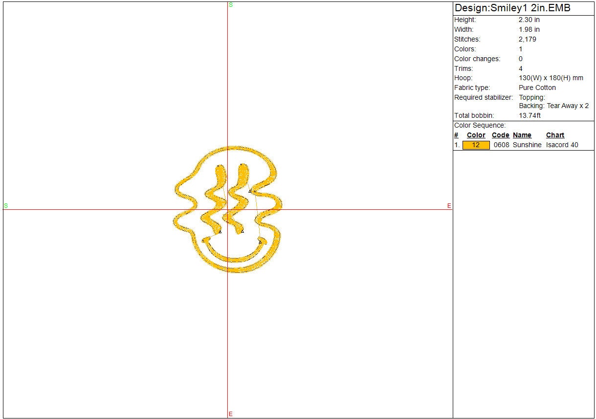596x419 pixels.
Task: Select the Hoop size 130(W) x 180(H) mm
Action: tap(551, 78)
